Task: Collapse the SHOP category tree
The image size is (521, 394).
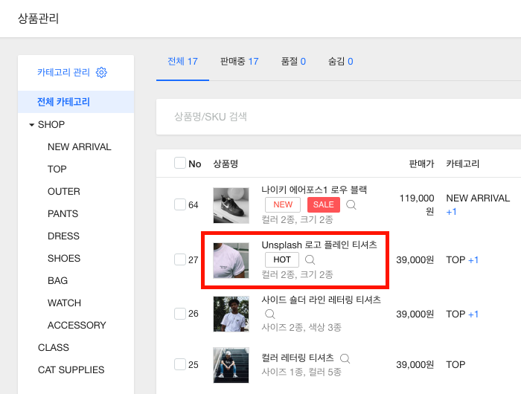Action: pos(31,125)
